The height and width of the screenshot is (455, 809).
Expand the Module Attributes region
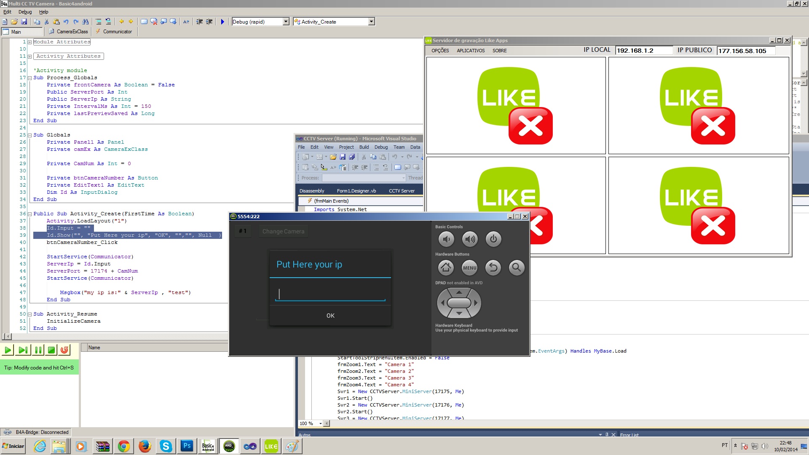click(x=29, y=42)
